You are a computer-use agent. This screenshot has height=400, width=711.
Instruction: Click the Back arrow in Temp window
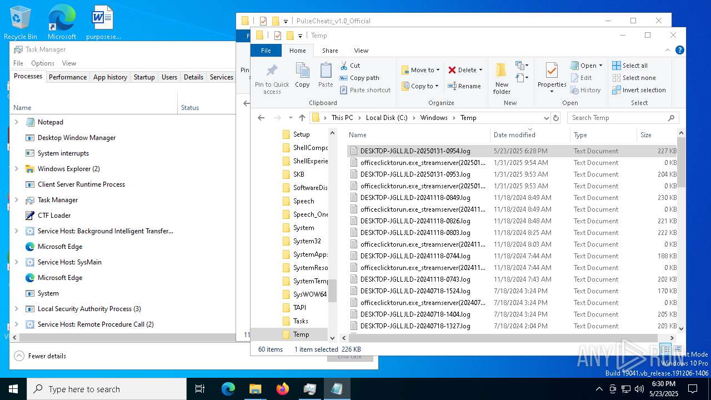tap(262, 118)
